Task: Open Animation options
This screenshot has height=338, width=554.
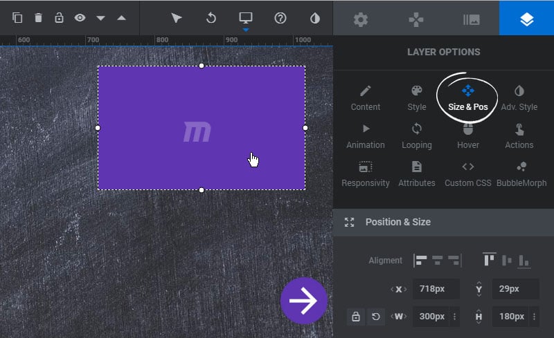Action: click(x=366, y=136)
